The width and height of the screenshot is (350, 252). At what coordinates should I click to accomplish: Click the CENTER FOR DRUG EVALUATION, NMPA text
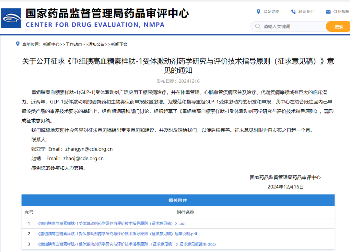tap(95, 25)
